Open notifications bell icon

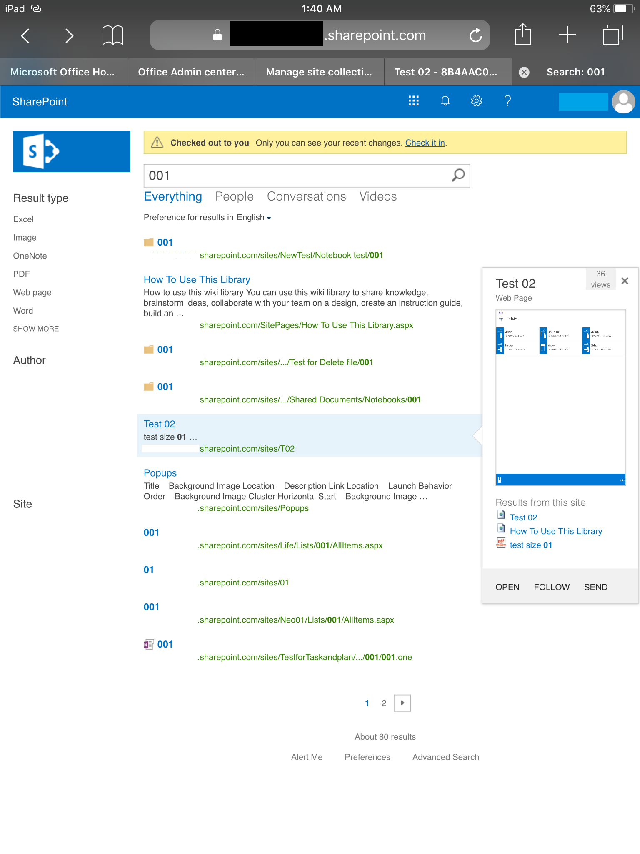pyautogui.click(x=445, y=101)
